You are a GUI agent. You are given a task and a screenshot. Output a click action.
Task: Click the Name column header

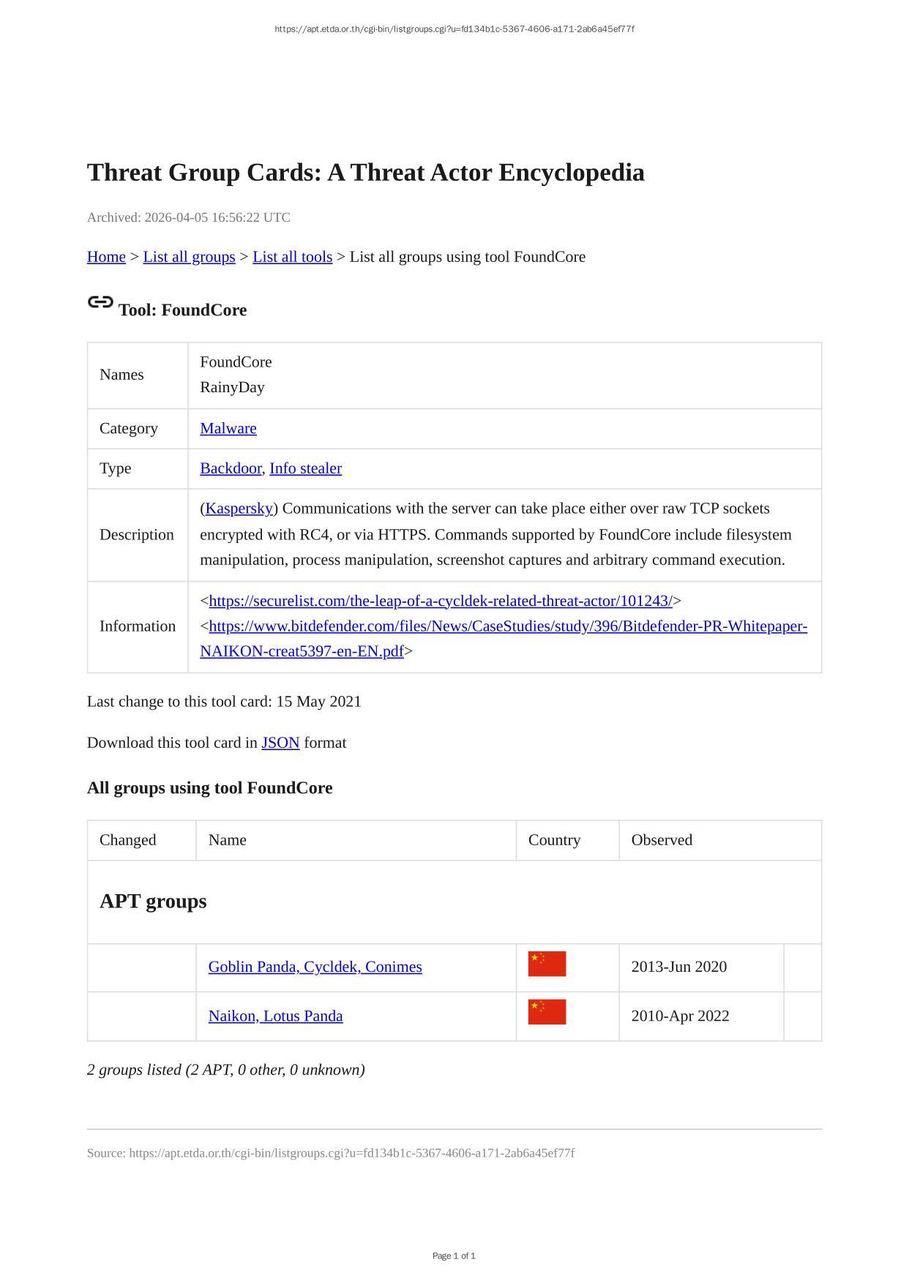point(228,840)
